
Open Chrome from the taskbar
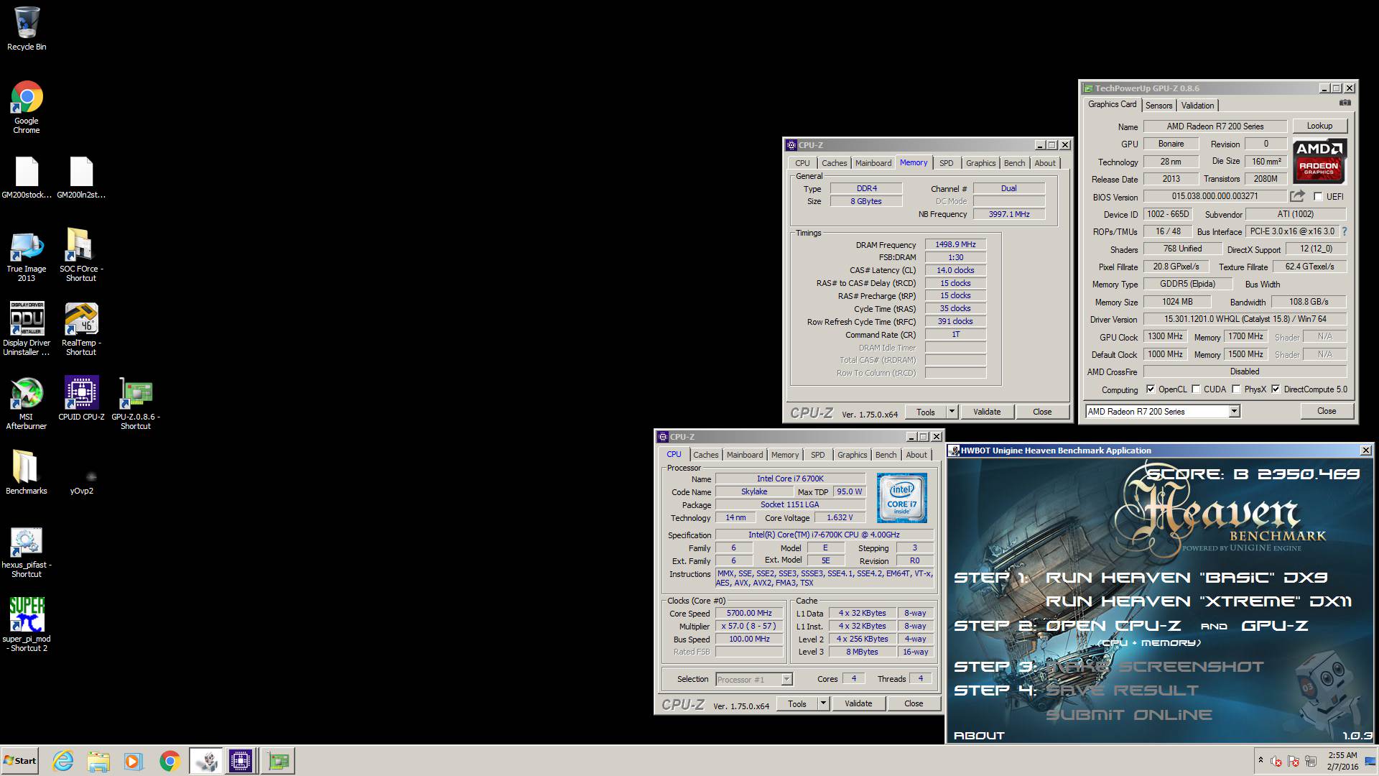pyautogui.click(x=170, y=761)
